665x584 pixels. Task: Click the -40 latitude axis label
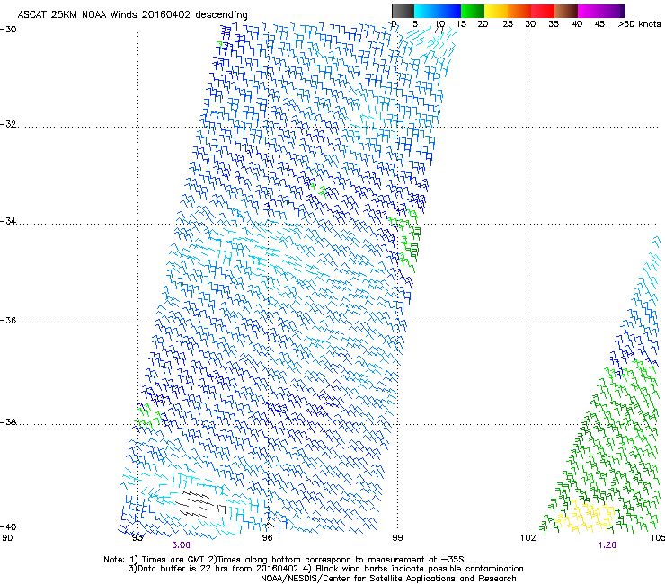tap(8, 526)
